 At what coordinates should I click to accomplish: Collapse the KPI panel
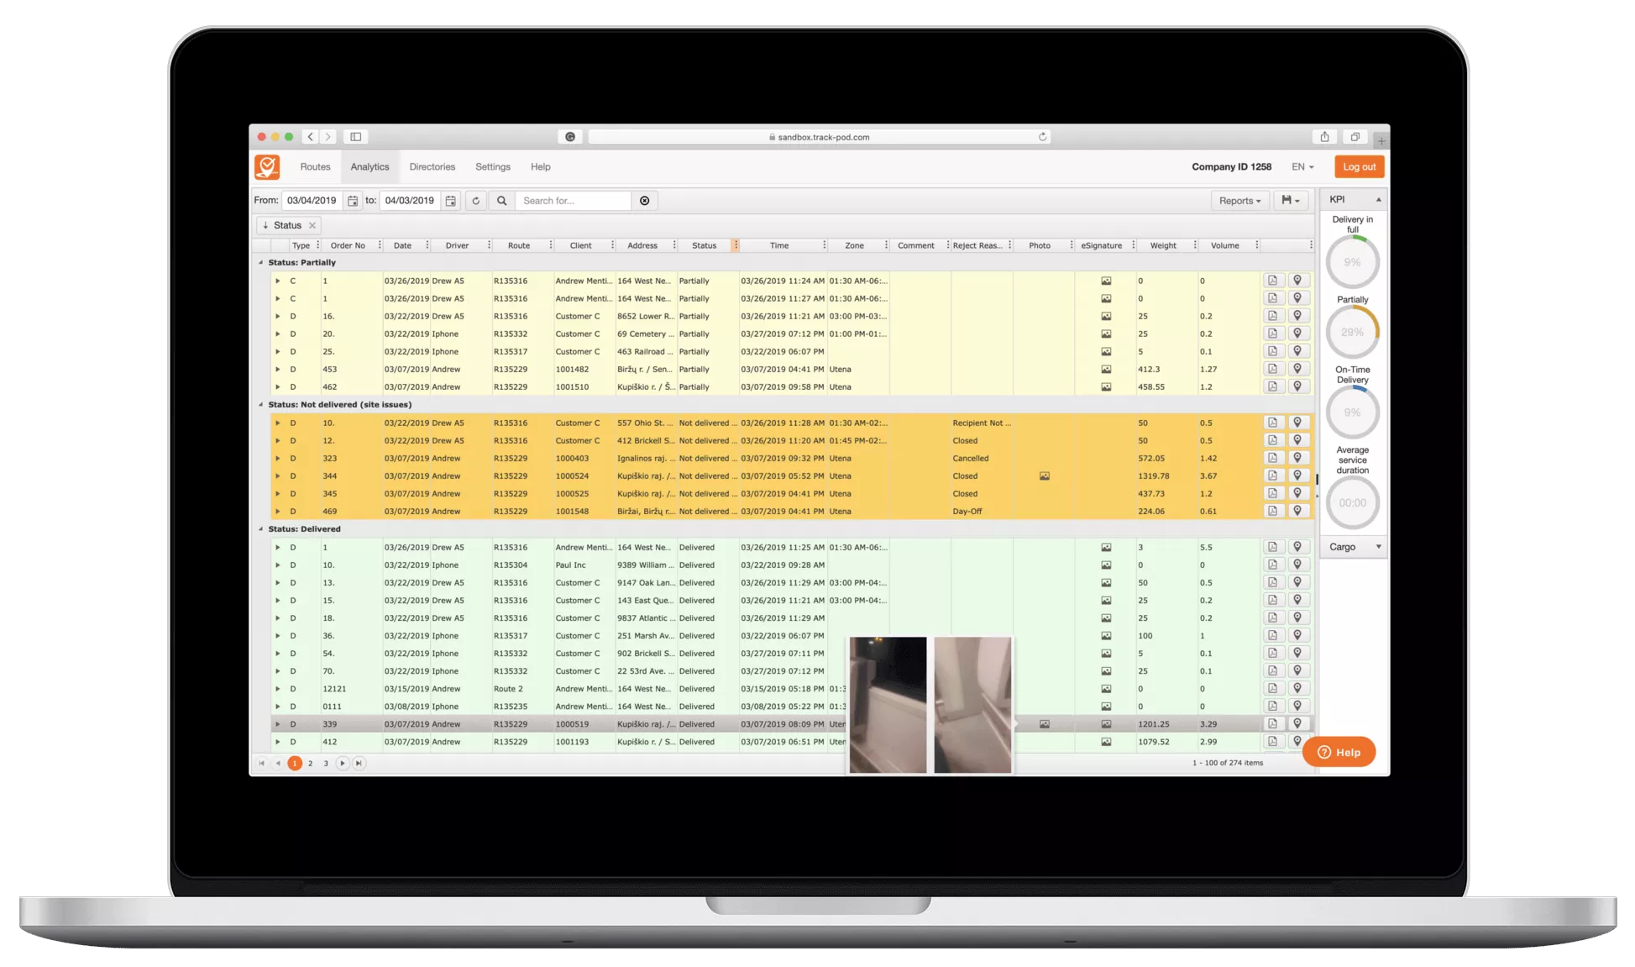tap(1354, 199)
